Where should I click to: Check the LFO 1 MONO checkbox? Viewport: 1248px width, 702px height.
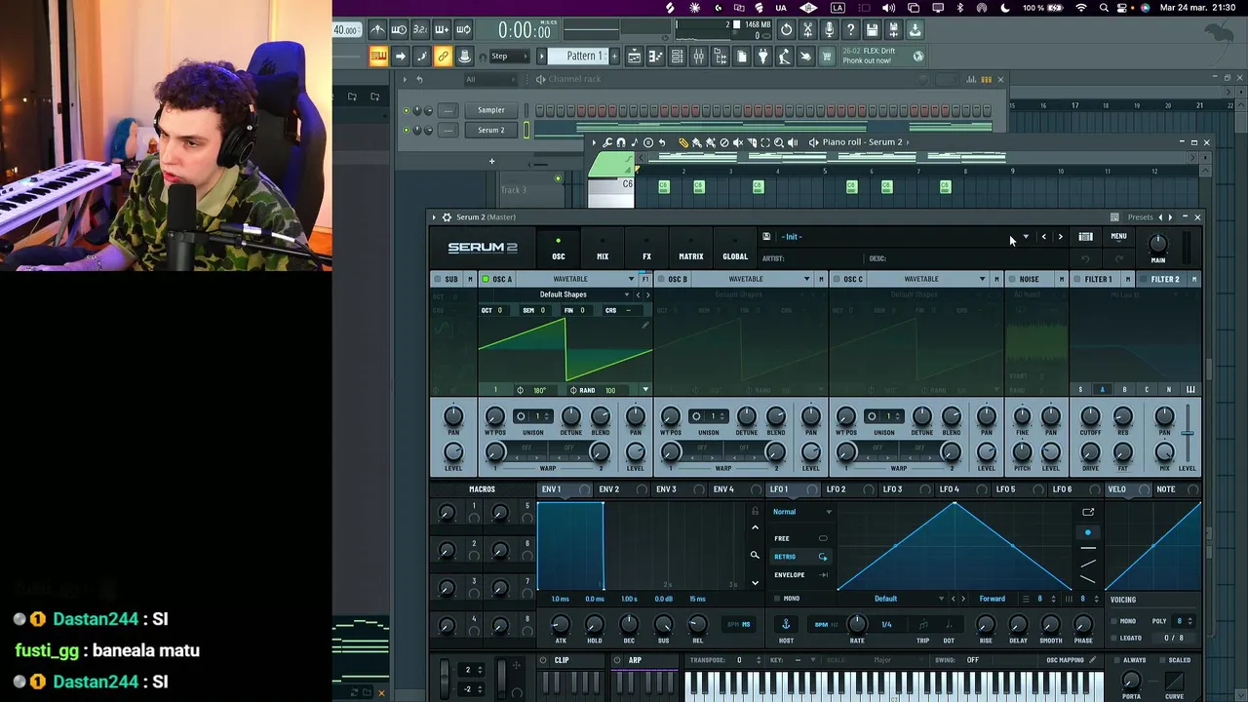tap(778, 599)
